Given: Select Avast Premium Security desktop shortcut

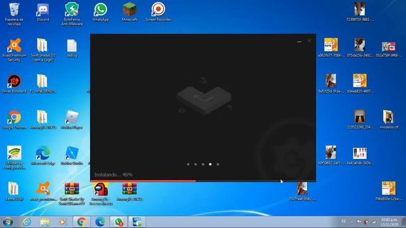Looking at the screenshot, I should click(14, 50).
